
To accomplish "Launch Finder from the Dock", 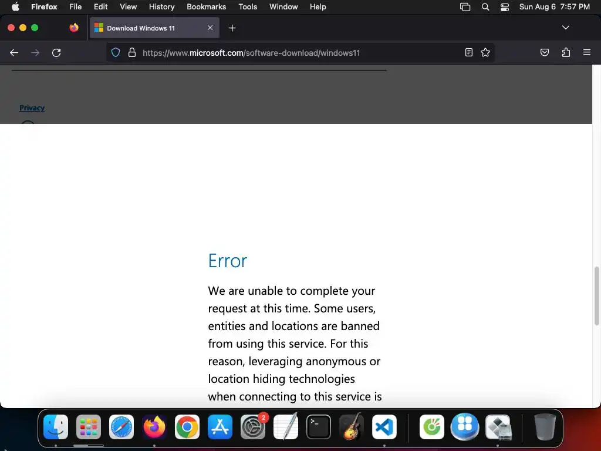I will click(56, 427).
